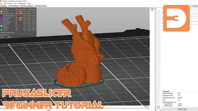Click the 38.90 top layer height label

click(152, 8)
